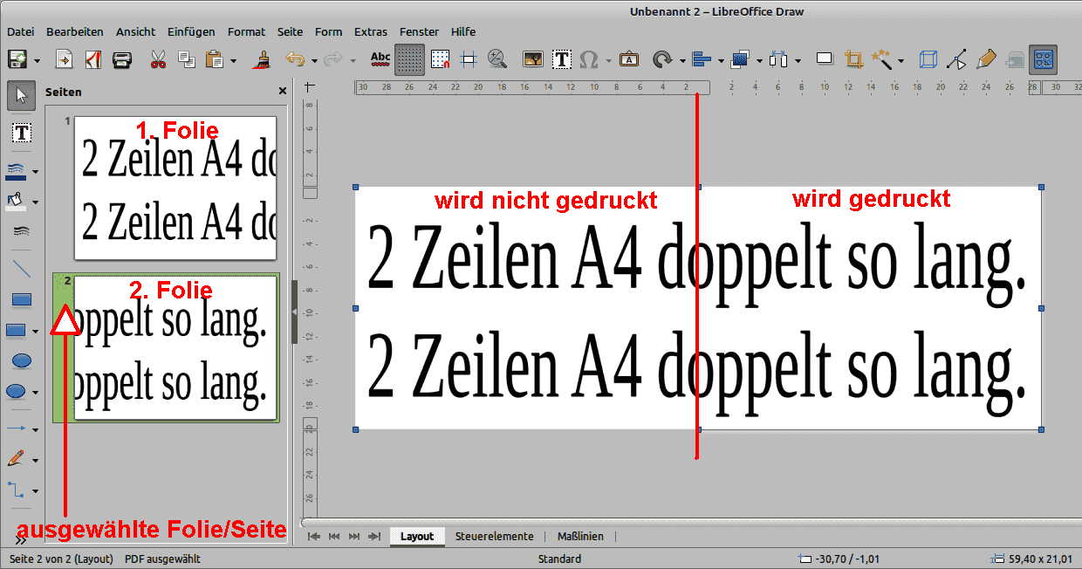The height and width of the screenshot is (569, 1082).
Task: Open Undo history dropdown arrow
Action: [316, 60]
